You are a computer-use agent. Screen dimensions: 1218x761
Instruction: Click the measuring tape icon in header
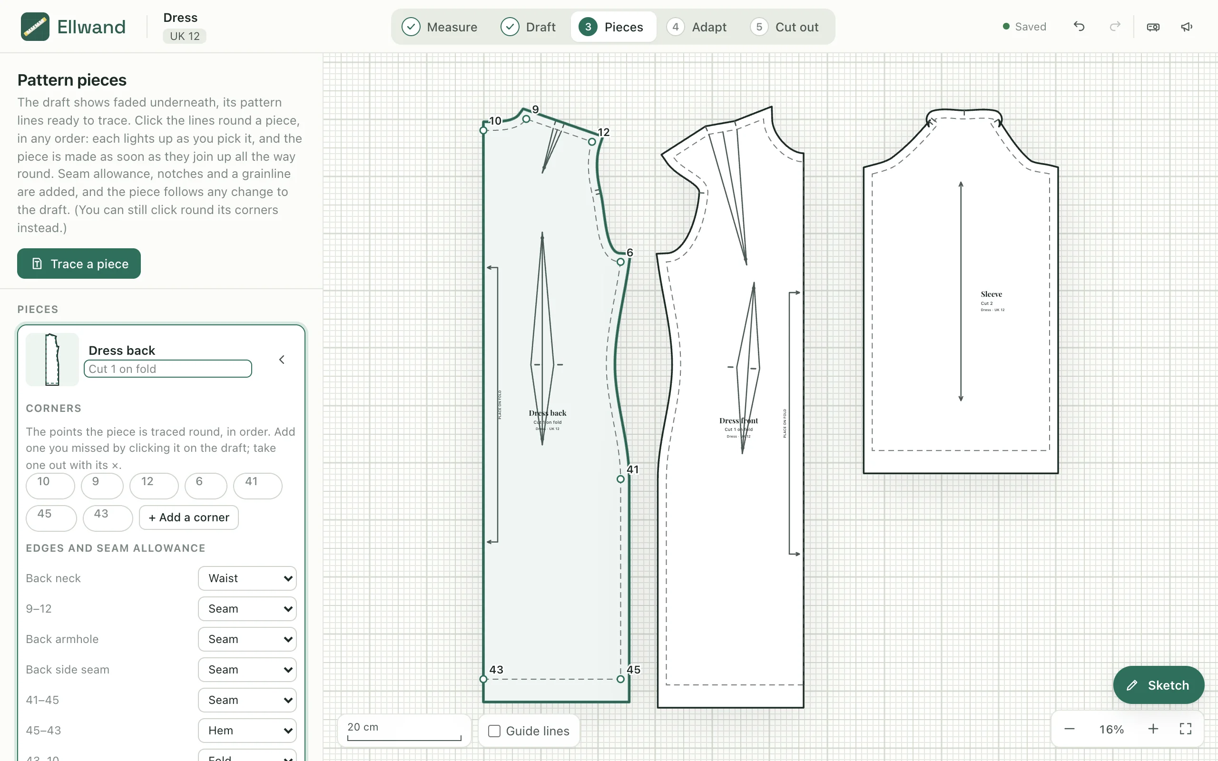tap(1153, 27)
